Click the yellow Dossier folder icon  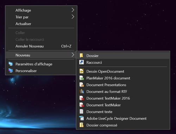(81, 55)
